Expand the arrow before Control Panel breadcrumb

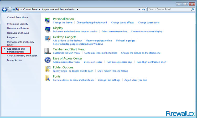click(21, 9)
